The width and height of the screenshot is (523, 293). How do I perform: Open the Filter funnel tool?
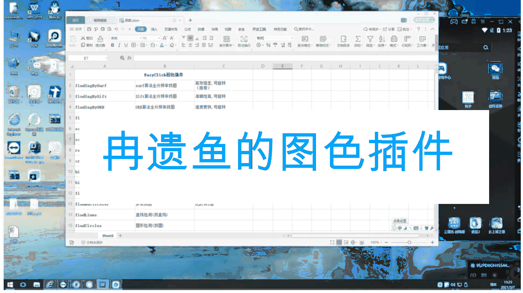370,39
